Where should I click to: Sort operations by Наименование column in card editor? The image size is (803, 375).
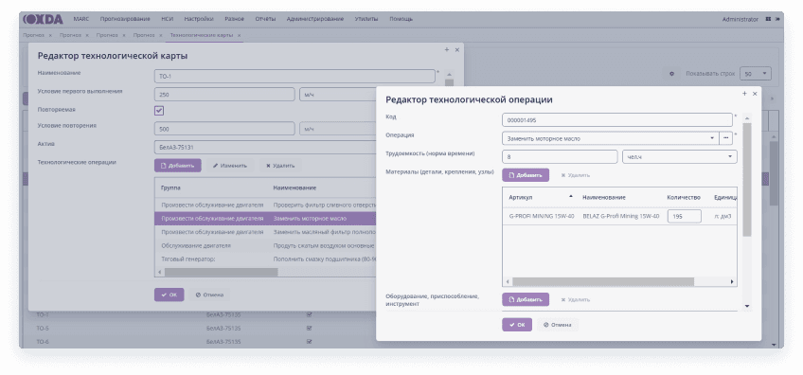(x=294, y=188)
